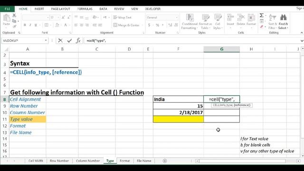This screenshot has width=304, height=171.
Task: Click the Borders icon
Action: (x=47, y=25)
